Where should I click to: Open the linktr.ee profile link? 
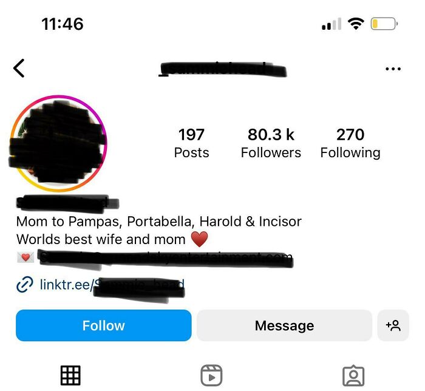[x=112, y=285]
